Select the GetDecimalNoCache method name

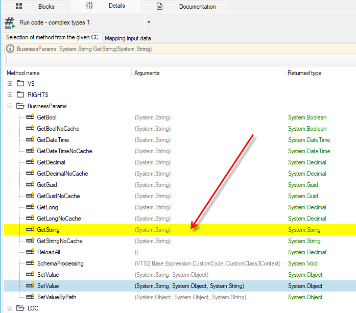62,174
